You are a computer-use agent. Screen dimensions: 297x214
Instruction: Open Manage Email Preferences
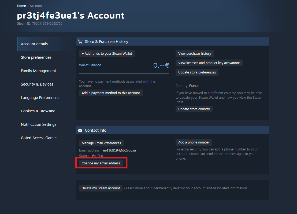coord(101,143)
